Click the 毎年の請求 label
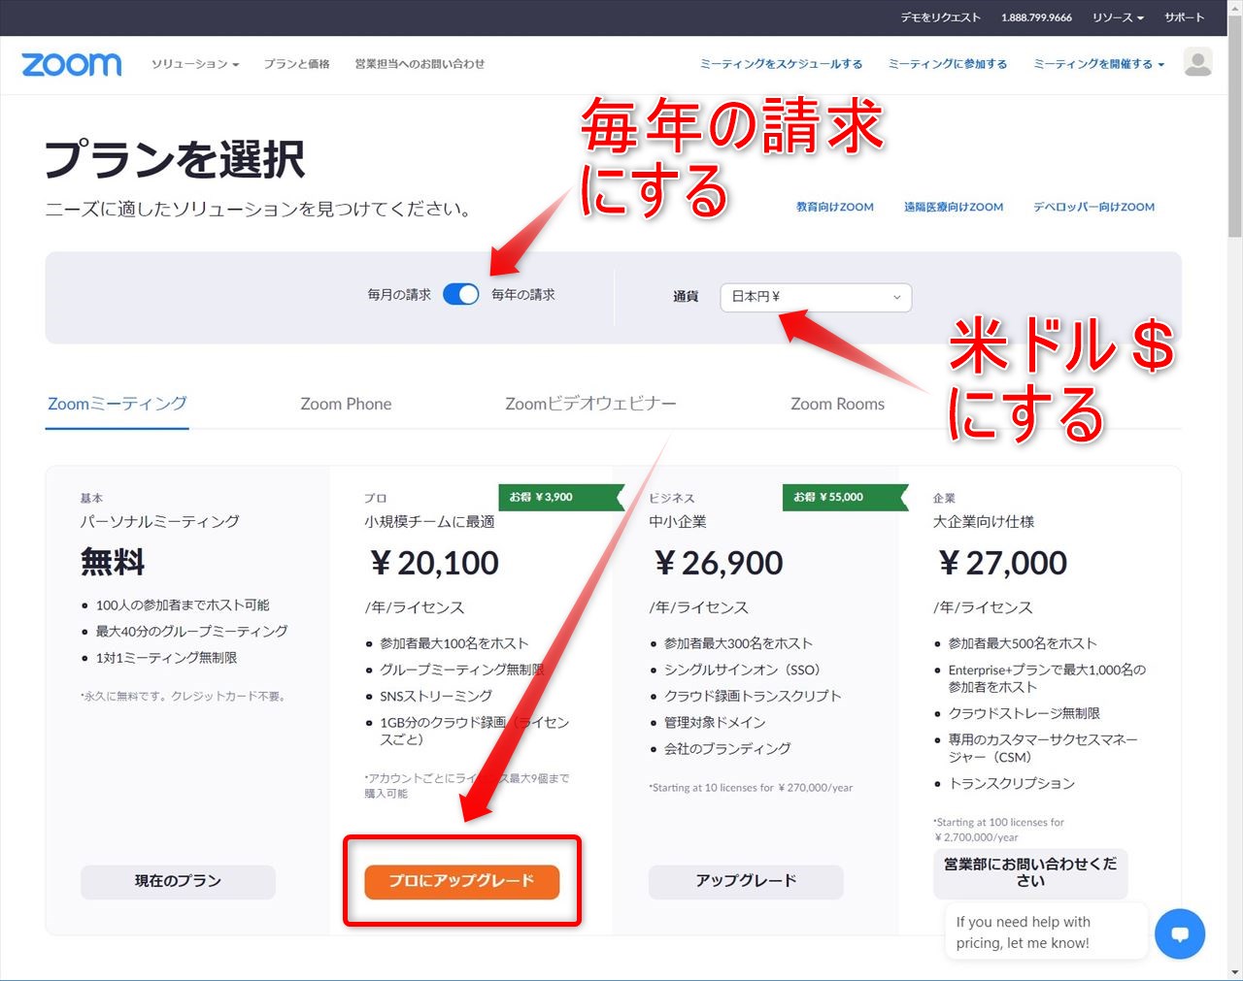The width and height of the screenshot is (1243, 981). 523,295
